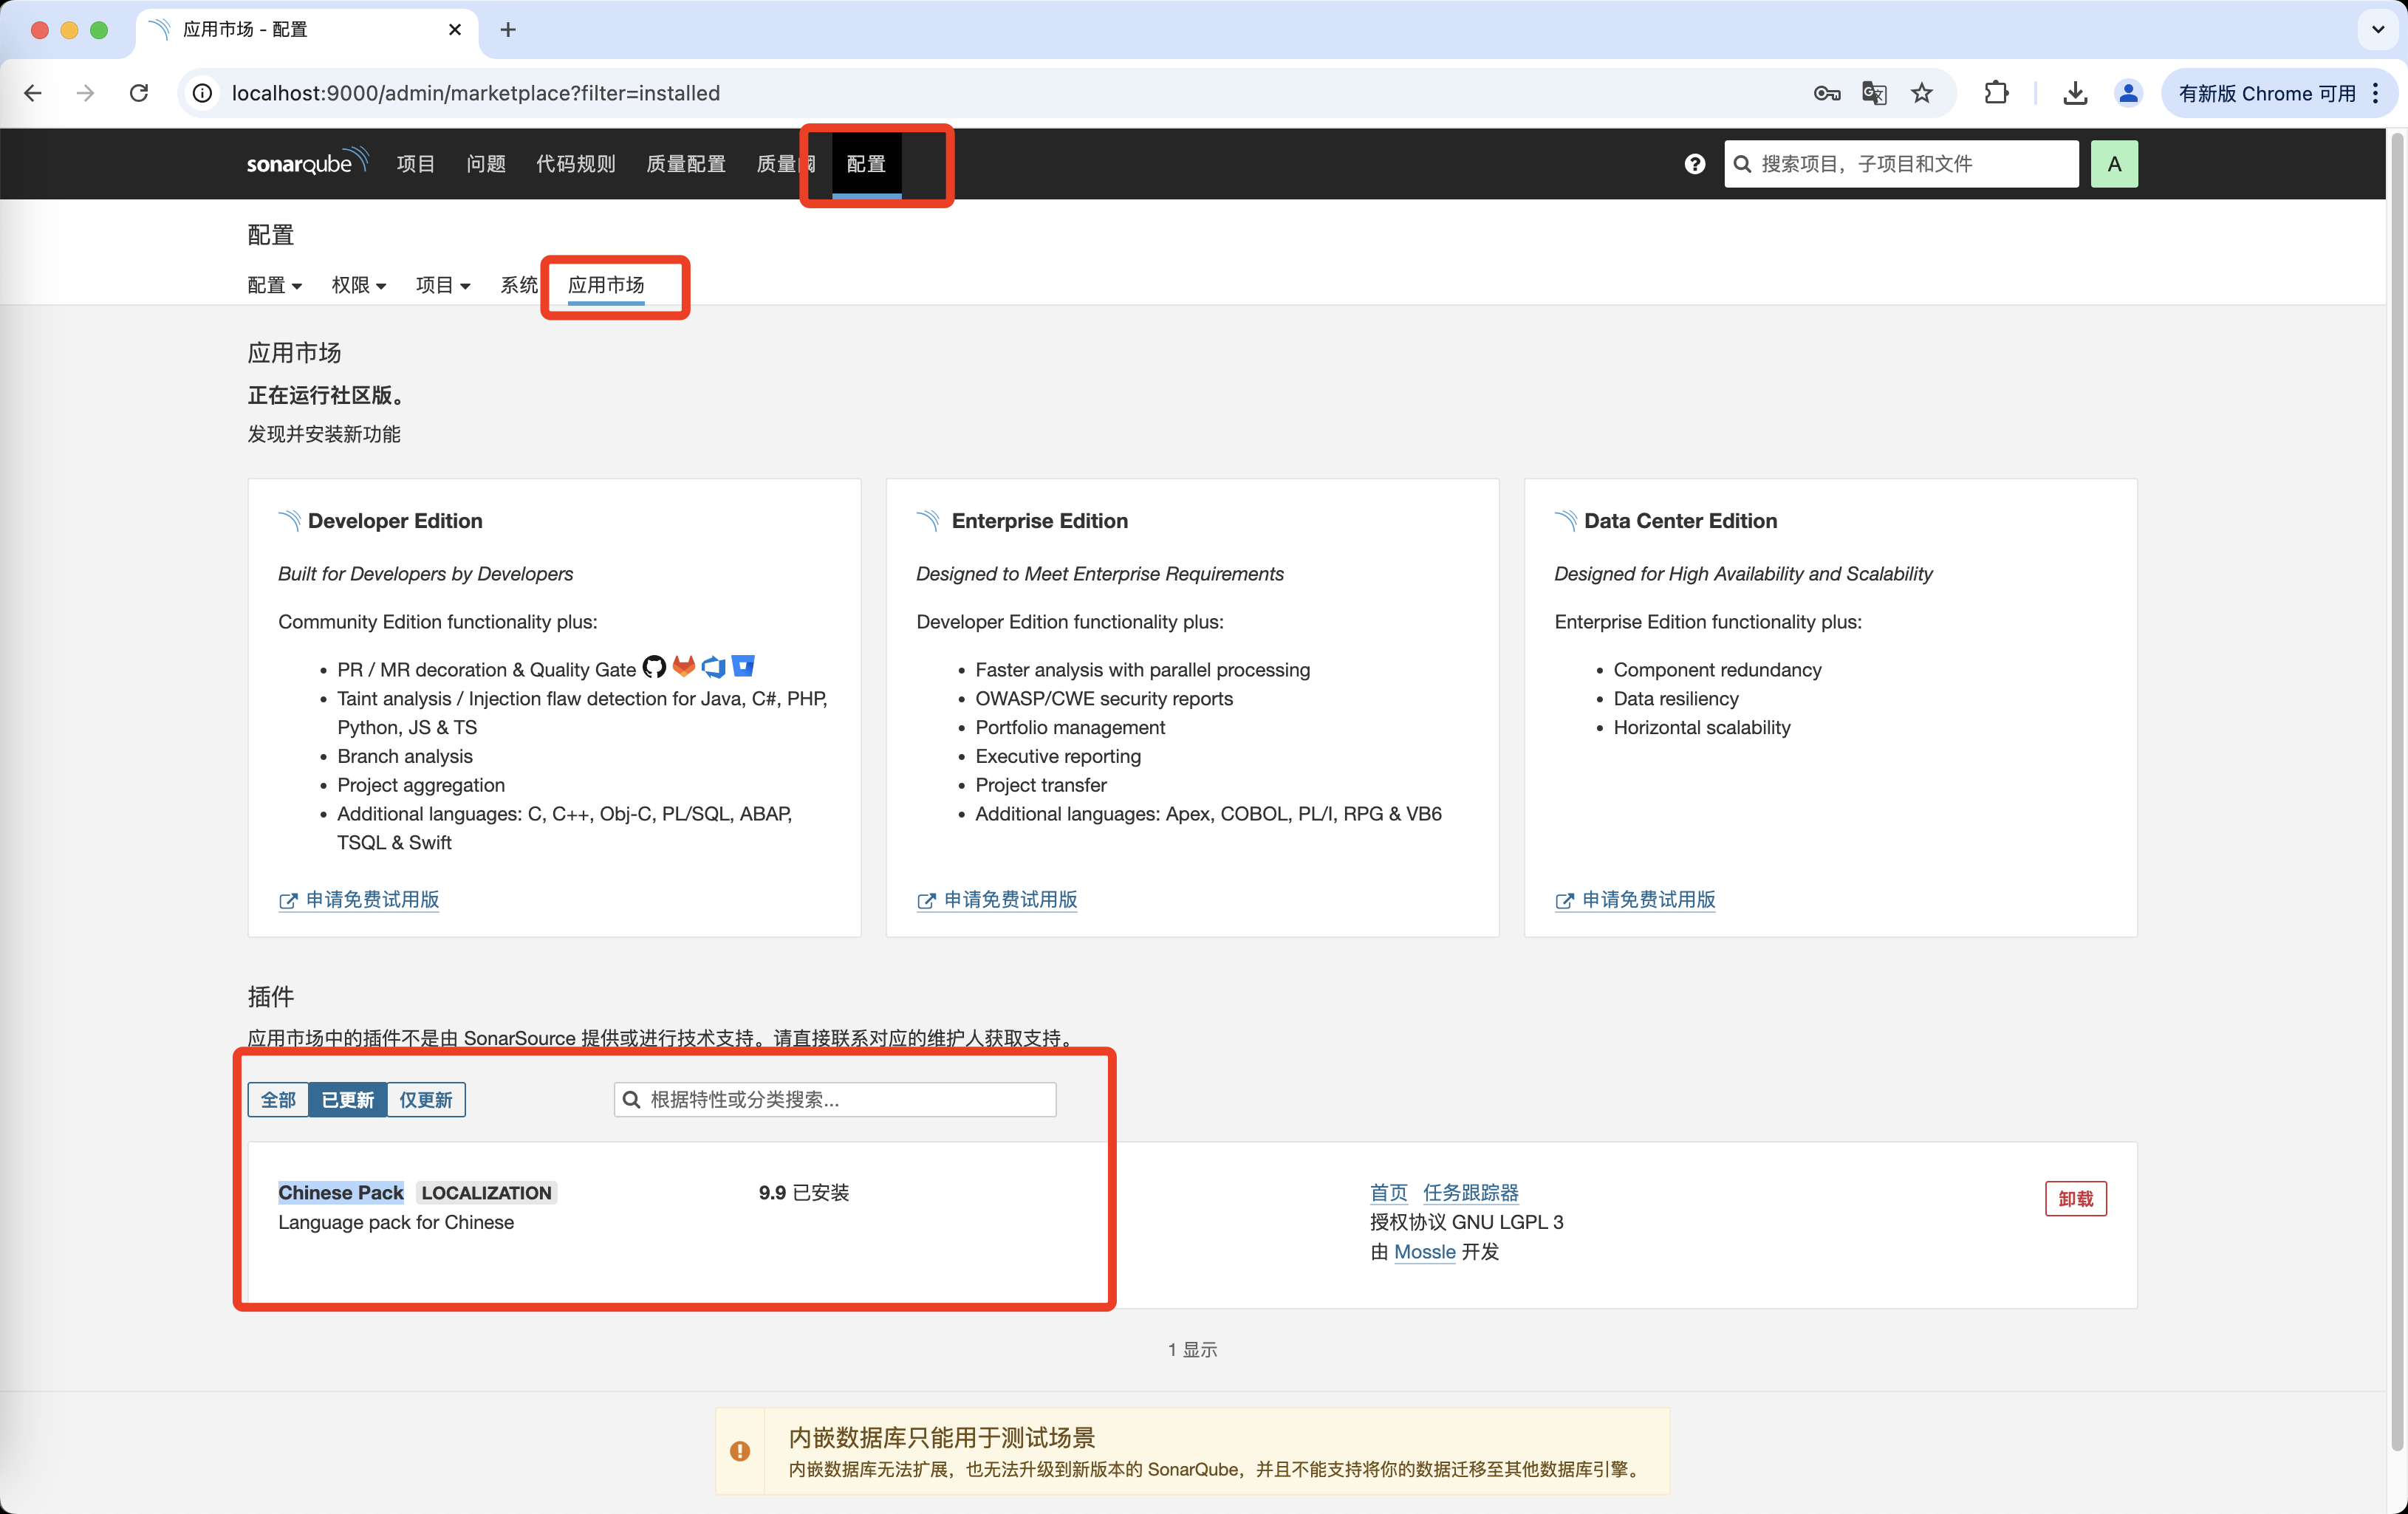The image size is (2408, 1514).
Task: Open 代码规则 in top navigation
Action: (x=575, y=164)
